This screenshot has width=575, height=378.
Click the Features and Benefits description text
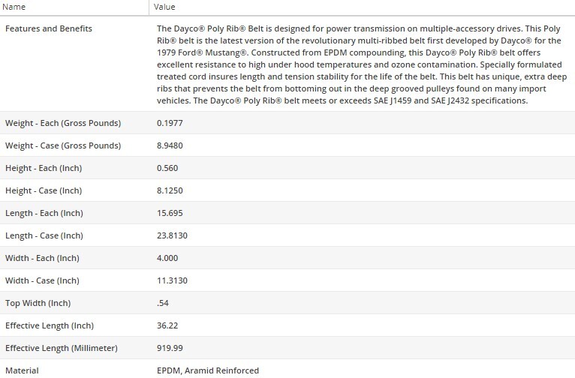click(359, 64)
